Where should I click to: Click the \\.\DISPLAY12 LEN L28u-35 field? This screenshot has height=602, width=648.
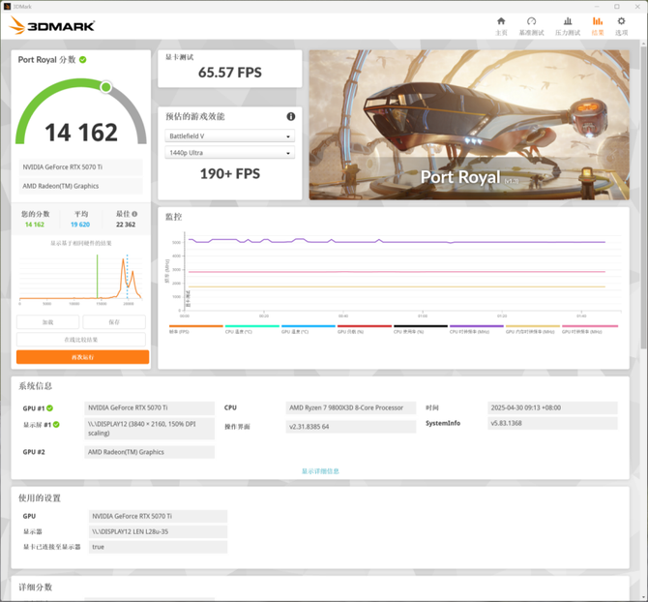click(x=158, y=531)
